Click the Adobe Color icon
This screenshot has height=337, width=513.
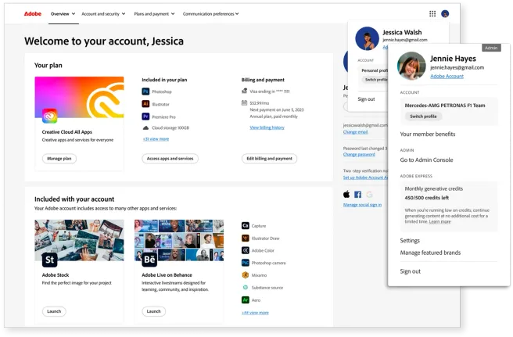tap(246, 250)
